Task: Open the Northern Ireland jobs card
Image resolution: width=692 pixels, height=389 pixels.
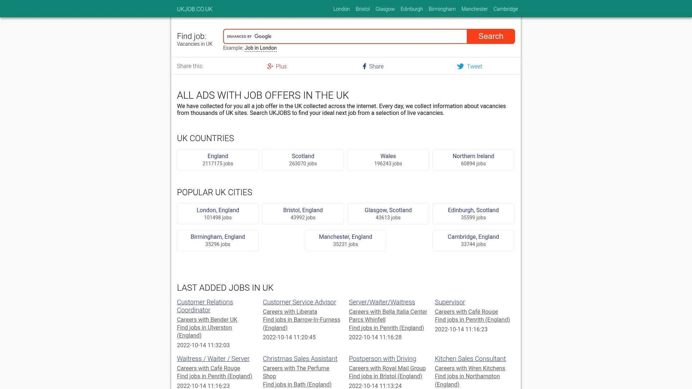Action: (473, 160)
